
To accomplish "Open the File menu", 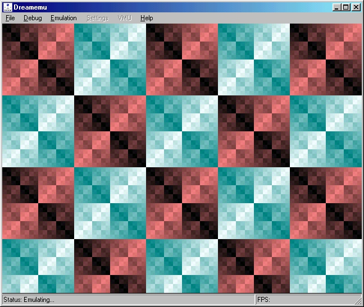I will (x=10, y=18).
